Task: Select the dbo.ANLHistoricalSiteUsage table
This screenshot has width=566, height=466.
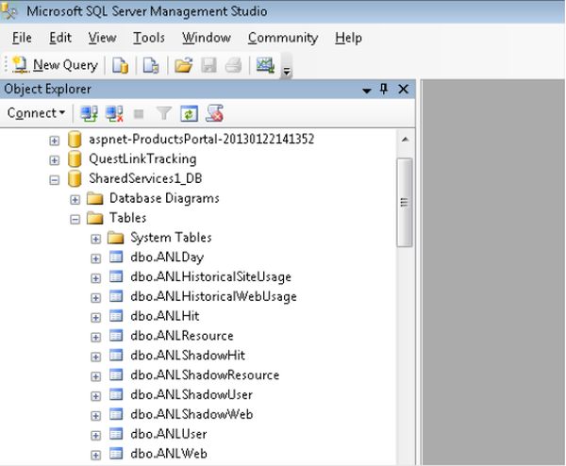Action: [210, 276]
